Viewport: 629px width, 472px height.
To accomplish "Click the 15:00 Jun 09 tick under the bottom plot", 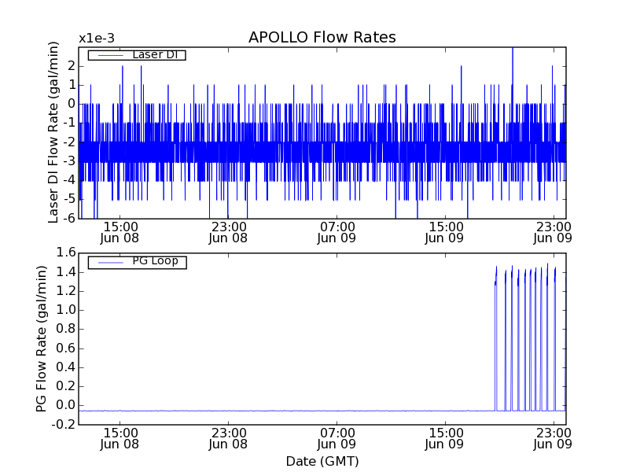I will tap(446, 438).
